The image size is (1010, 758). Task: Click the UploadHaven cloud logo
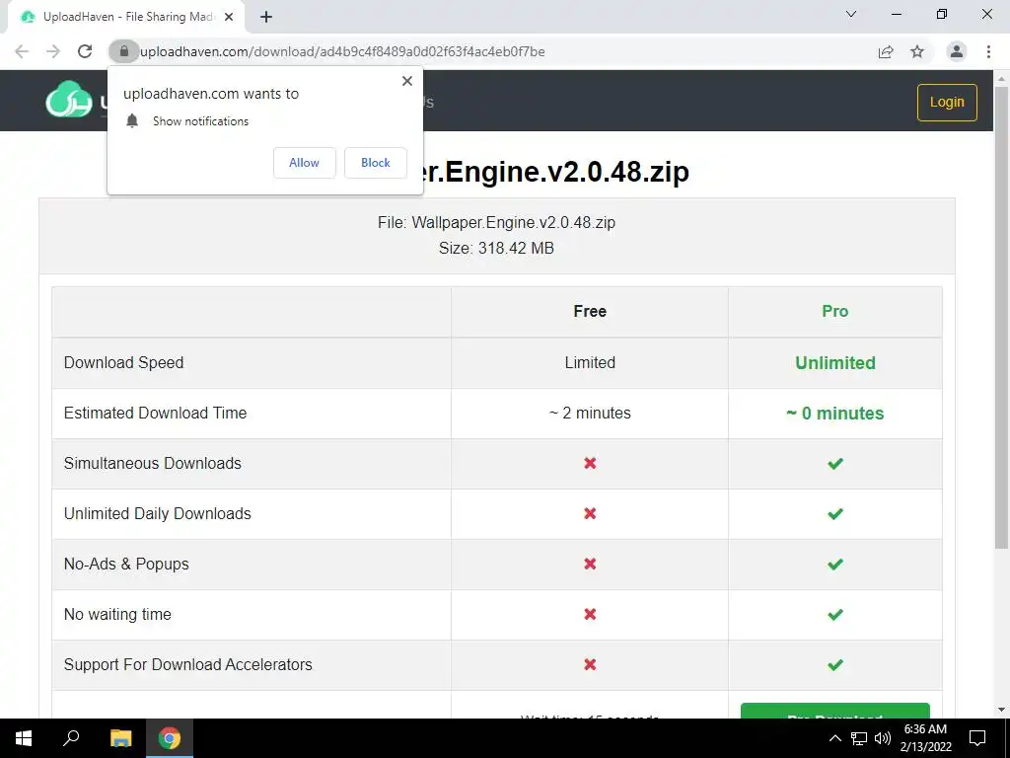pos(69,100)
